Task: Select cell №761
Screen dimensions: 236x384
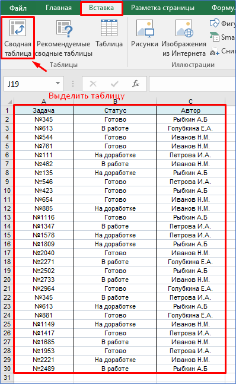Action: click(x=44, y=146)
